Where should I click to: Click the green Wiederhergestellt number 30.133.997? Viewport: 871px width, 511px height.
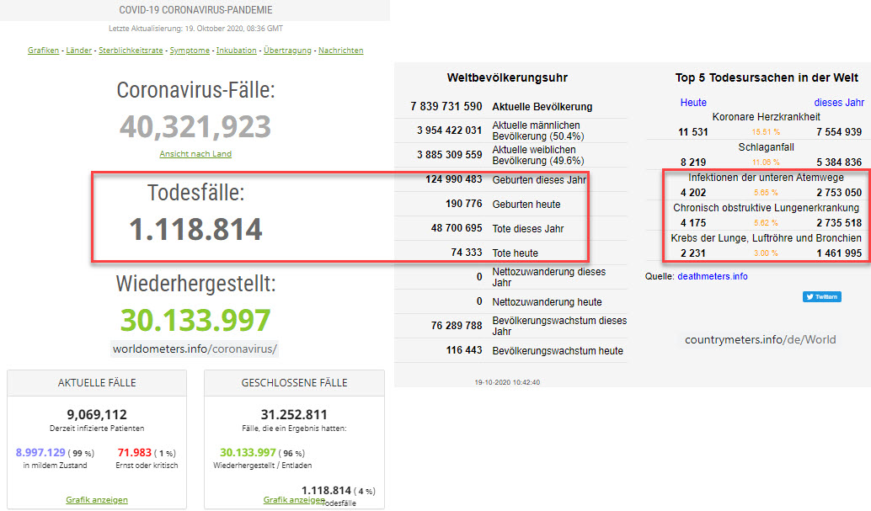tap(195, 321)
